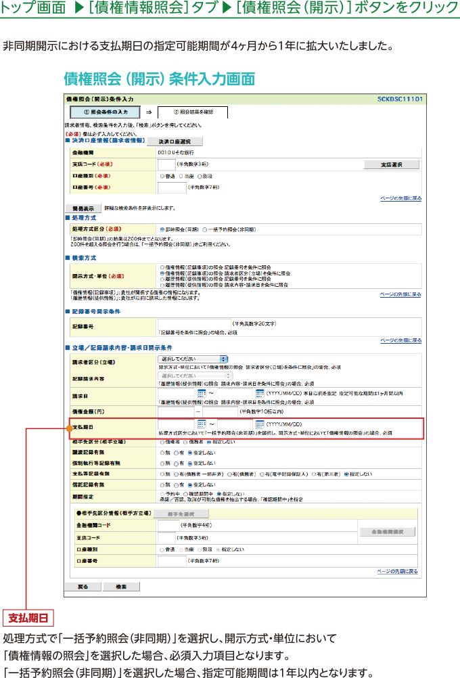Focus the 支払期日 start date field
The height and width of the screenshot is (678, 460).
177,424
